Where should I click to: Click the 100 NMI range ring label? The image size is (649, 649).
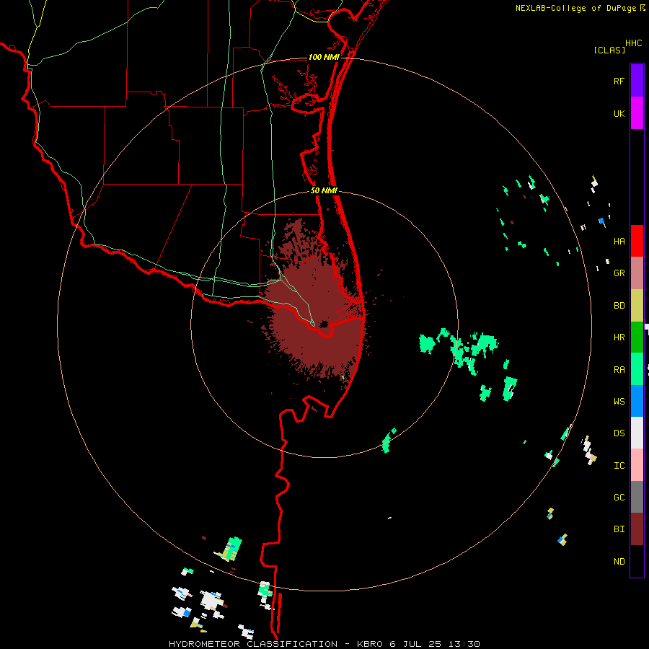(324, 57)
